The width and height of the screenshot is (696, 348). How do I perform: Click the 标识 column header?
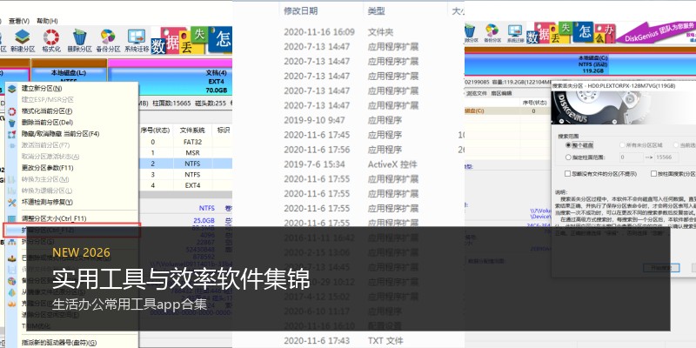[223, 130]
